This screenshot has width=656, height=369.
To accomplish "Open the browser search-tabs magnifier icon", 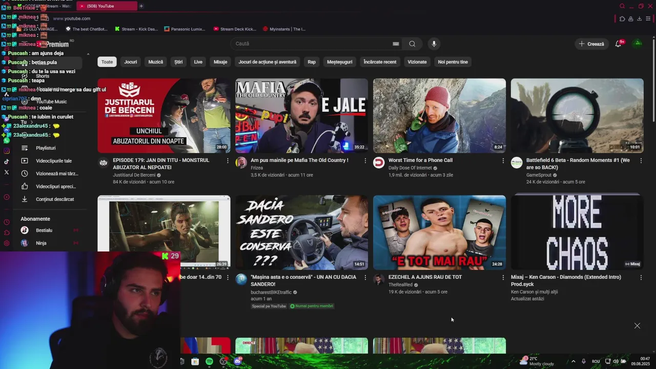I will click(622, 6).
